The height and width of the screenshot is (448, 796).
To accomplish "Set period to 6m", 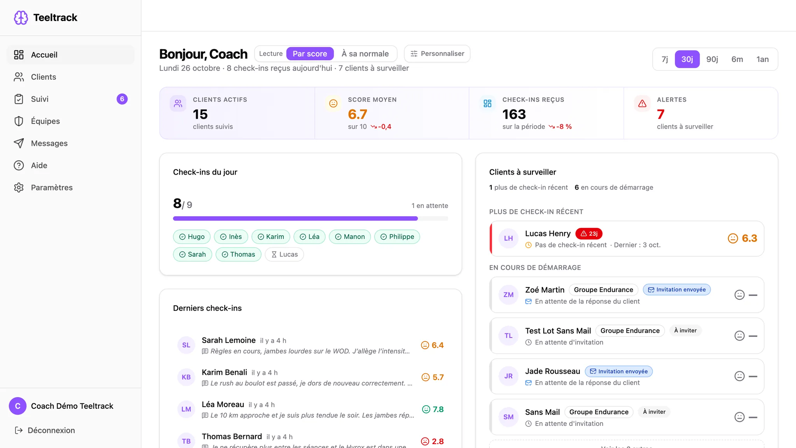I will click(x=737, y=59).
